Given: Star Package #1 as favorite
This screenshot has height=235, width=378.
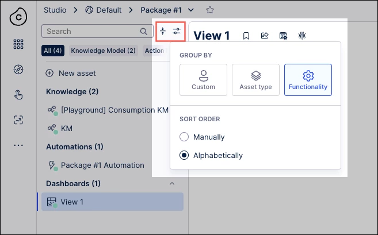Looking at the screenshot, I should pos(210,10).
